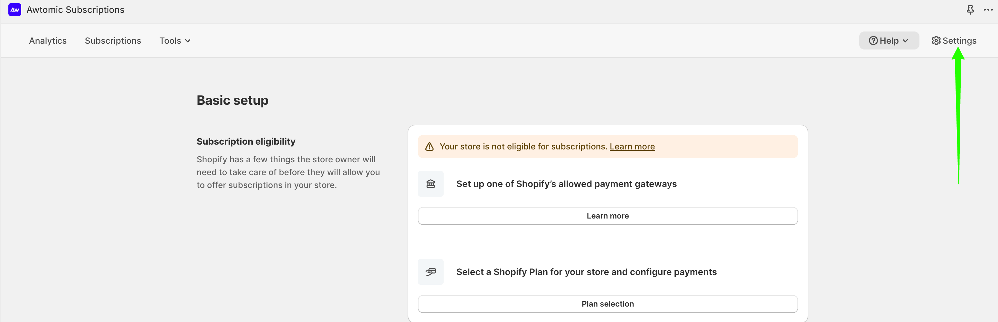Image resolution: width=998 pixels, height=322 pixels.
Task: Click 'Your store is not eligible for subscriptions' text
Action: (523, 147)
